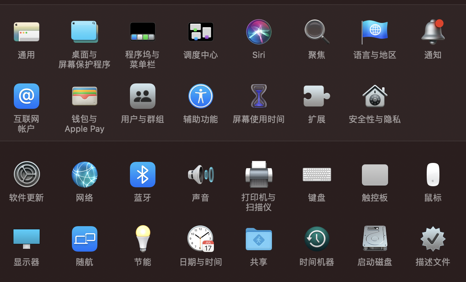Open the 共享 sharing folder icon
This screenshot has height=282, width=466.
click(x=259, y=239)
